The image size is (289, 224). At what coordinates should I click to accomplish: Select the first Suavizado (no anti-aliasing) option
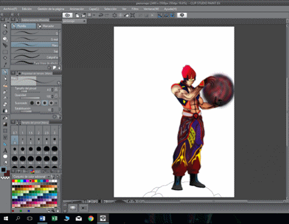(32, 103)
